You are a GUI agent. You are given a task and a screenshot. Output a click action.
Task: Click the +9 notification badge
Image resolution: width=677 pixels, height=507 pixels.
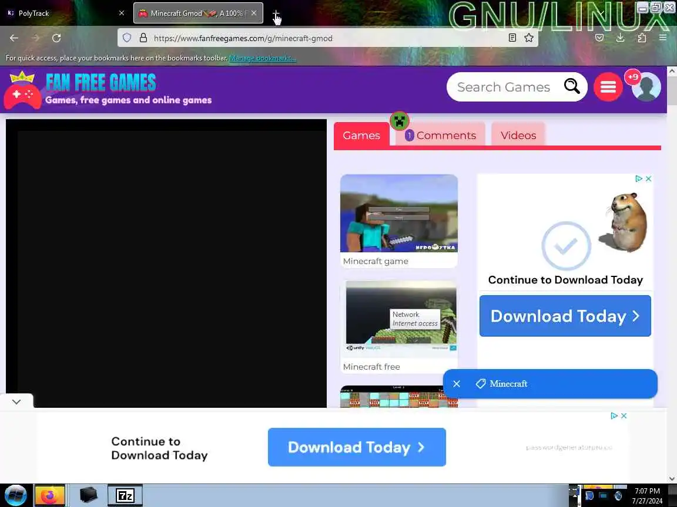click(x=633, y=77)
